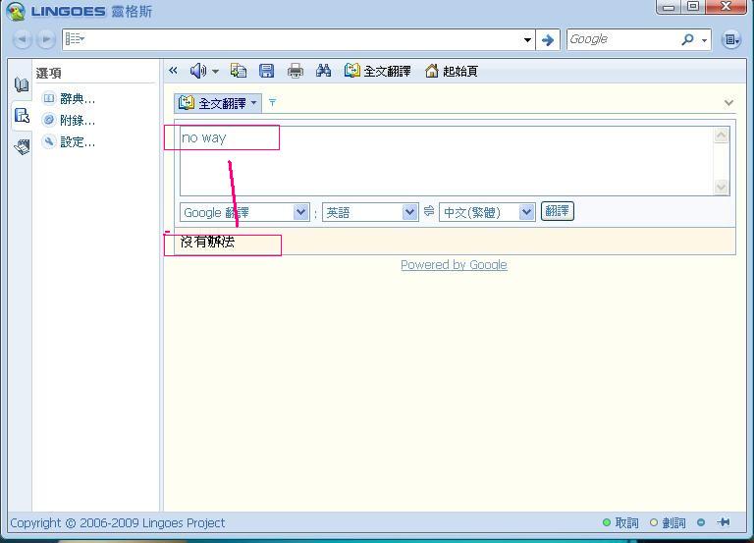Open 設定... settings option
The width and height of the screenshot is (754, 543).
[x=70, y=141]
